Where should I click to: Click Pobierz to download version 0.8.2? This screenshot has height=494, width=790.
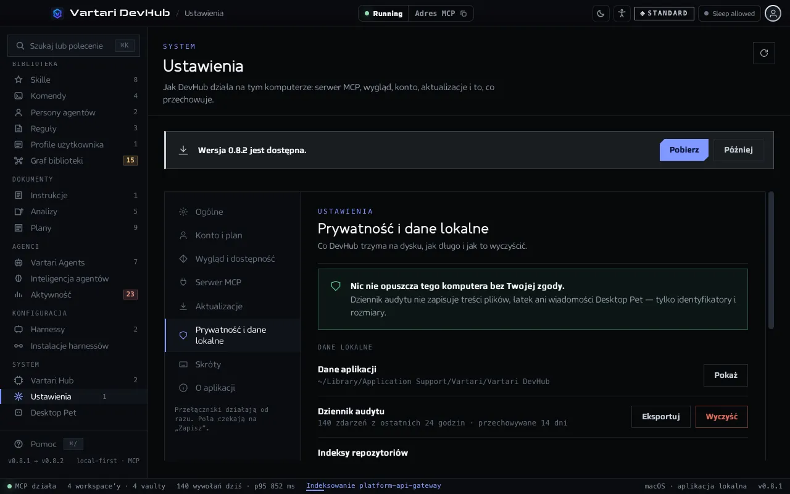(684, 150)
